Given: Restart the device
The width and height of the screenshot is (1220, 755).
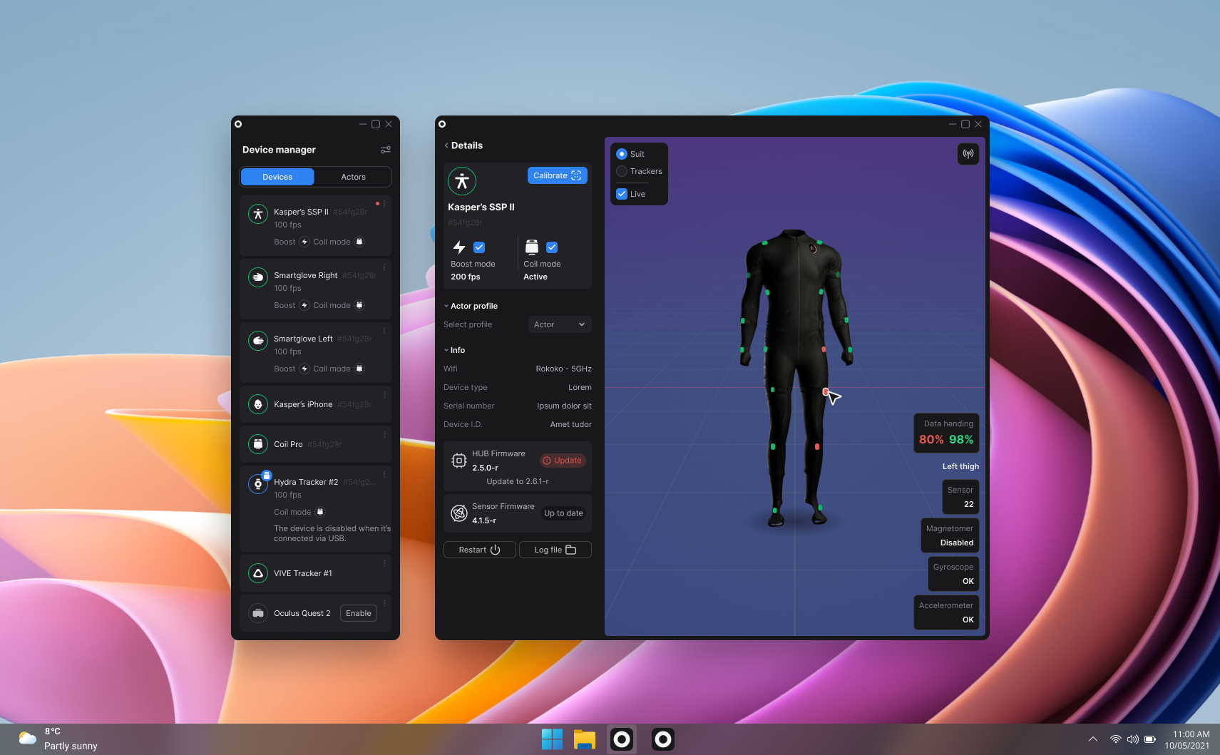Looking at the screenshot, I should (479, 550).
